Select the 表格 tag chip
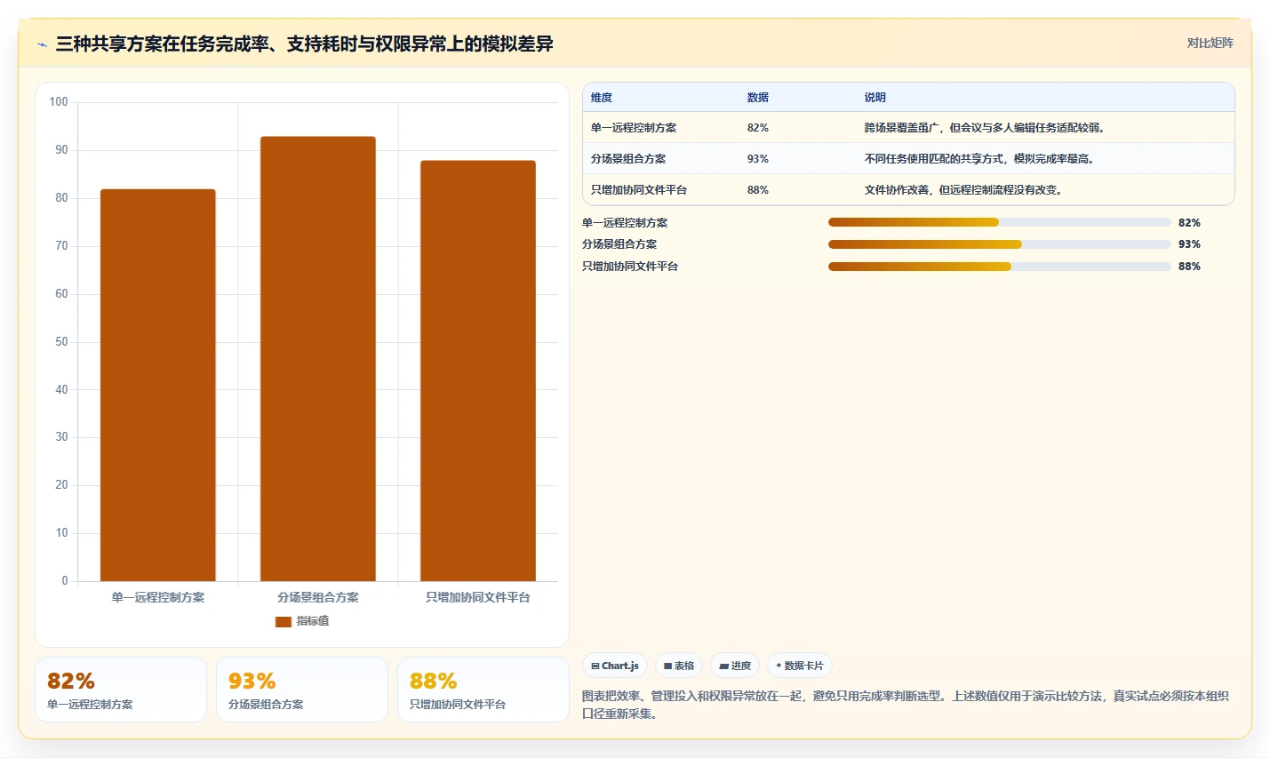1270x758 pixels. click(x=679, y=666)
